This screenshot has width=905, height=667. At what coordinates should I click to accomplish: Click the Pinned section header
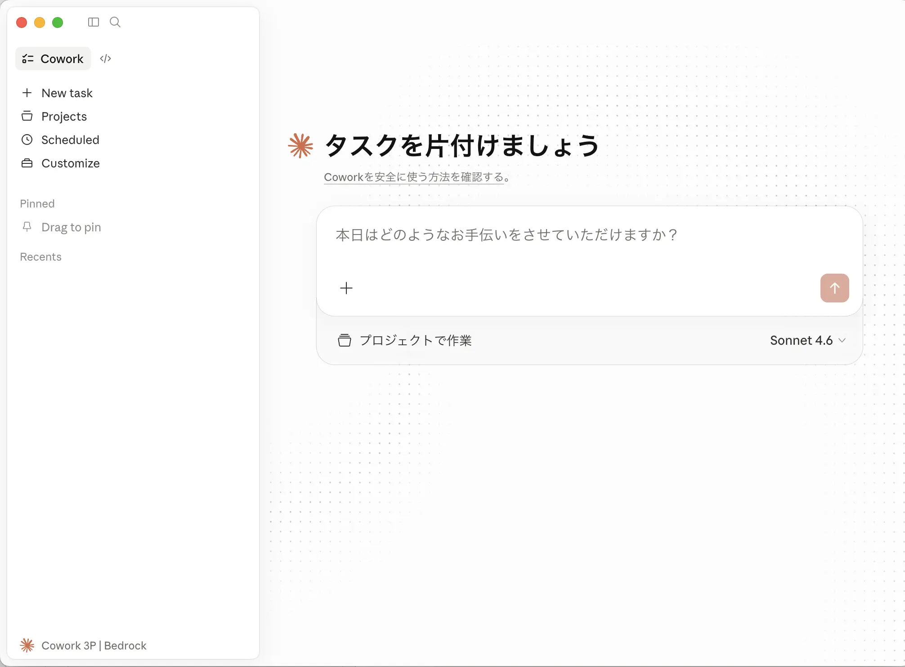[x=37, y=203]
